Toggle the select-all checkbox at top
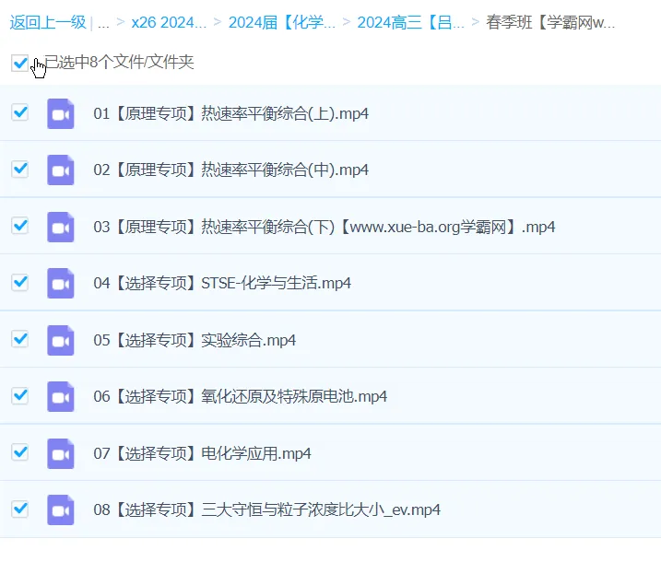Screen dimensions: 661x562 tap(19, 63)
